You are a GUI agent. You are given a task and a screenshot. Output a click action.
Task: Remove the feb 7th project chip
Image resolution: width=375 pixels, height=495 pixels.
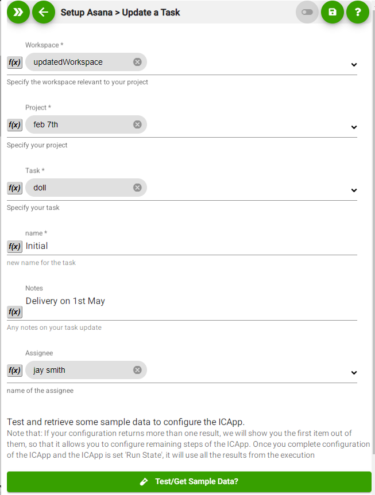click(x=137, y=124)
